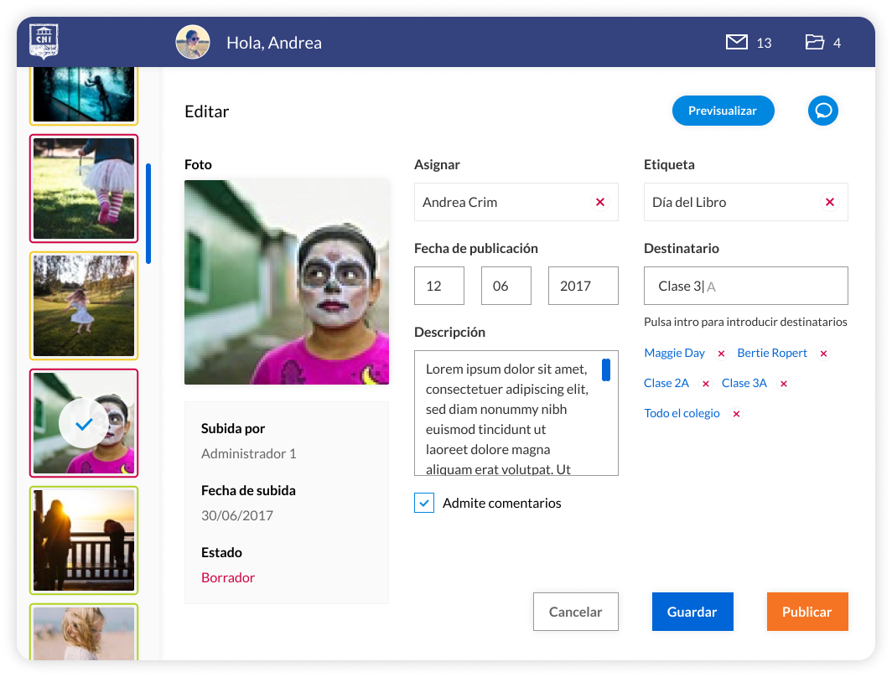Remove recipient Clase 2A
The image size is (892, 677).
705,384
